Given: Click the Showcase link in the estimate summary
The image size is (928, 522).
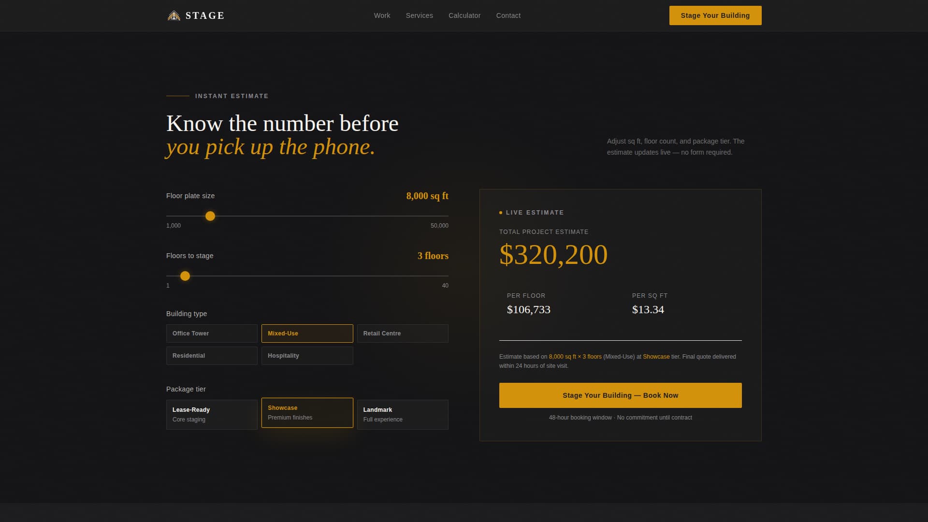Looking at the screenshot, I should point(657,357).
